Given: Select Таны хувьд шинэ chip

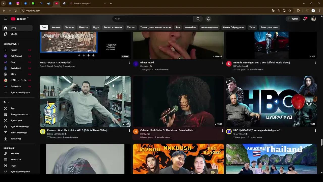Looking at the screenshot, I should tap(270, 27).
